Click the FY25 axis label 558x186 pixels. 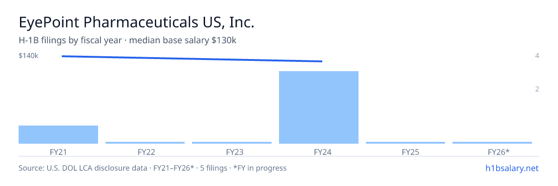point(405,152)
